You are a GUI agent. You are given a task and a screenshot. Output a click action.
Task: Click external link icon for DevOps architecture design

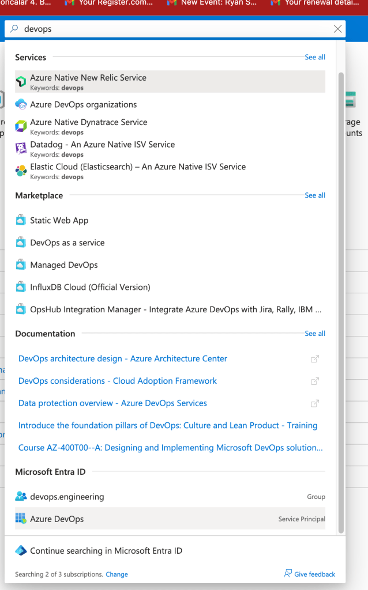(x=315, y=359)
